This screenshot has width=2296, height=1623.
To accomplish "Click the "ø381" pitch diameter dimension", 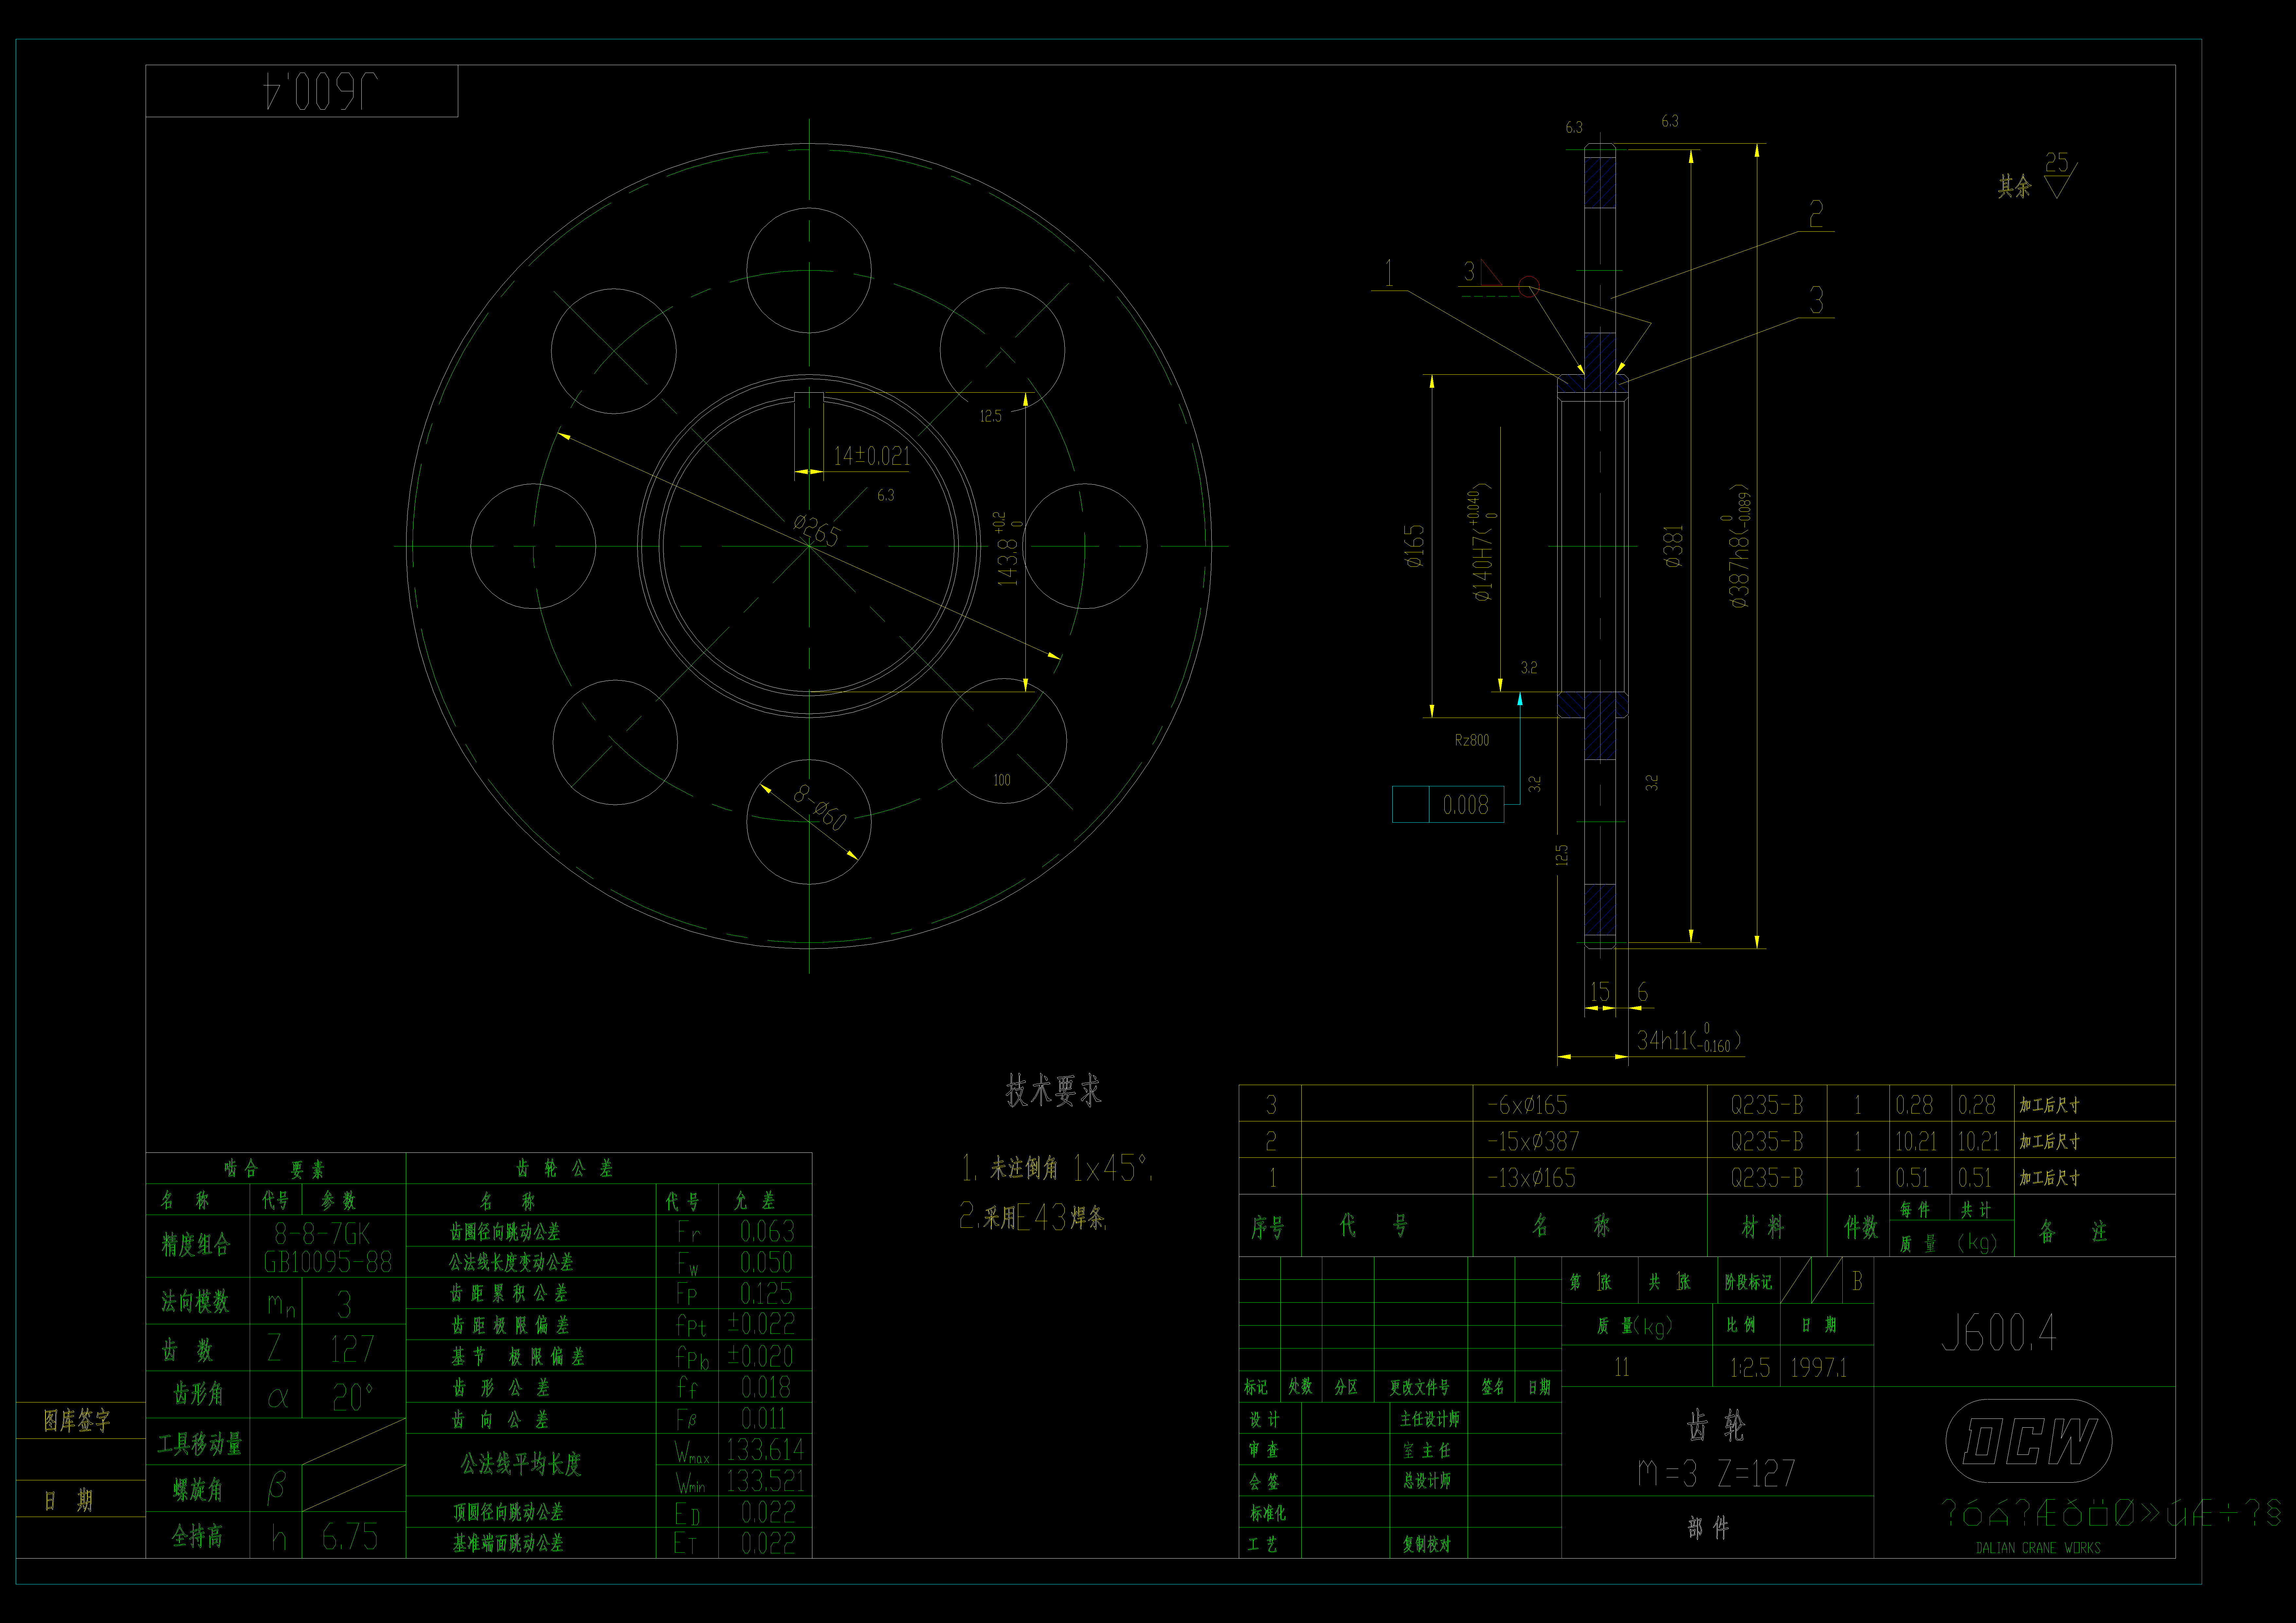I will (x=1673, y=547).
